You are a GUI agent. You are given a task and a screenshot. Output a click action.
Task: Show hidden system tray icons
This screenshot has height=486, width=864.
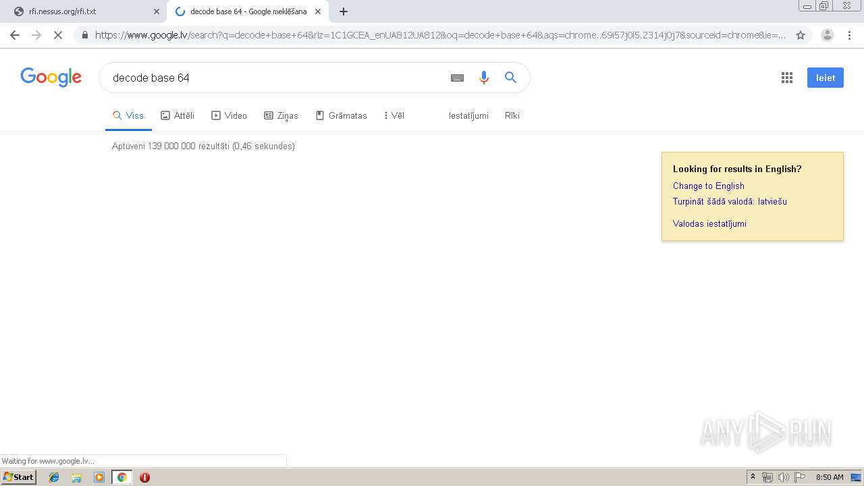(x=753, y=477)
